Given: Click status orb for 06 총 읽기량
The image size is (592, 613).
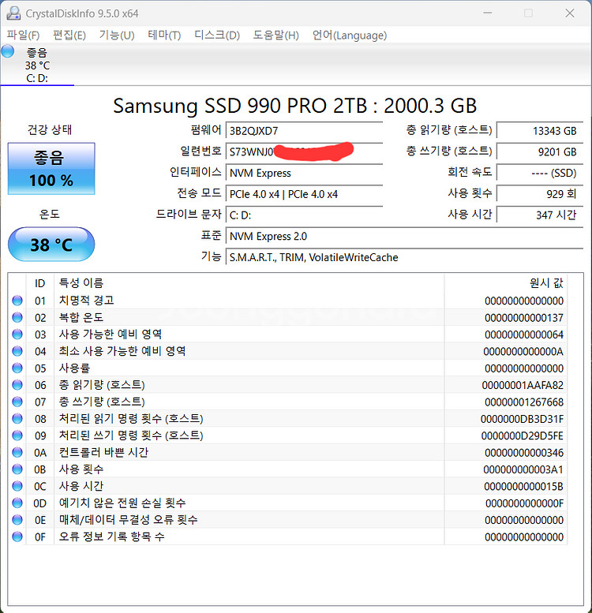Looking at the screenshot, I should [x=17, y=385].
